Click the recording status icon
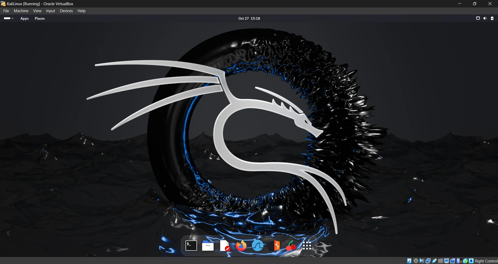The height and width of the screenshot is (264, 498). click(x=453, y=261)
